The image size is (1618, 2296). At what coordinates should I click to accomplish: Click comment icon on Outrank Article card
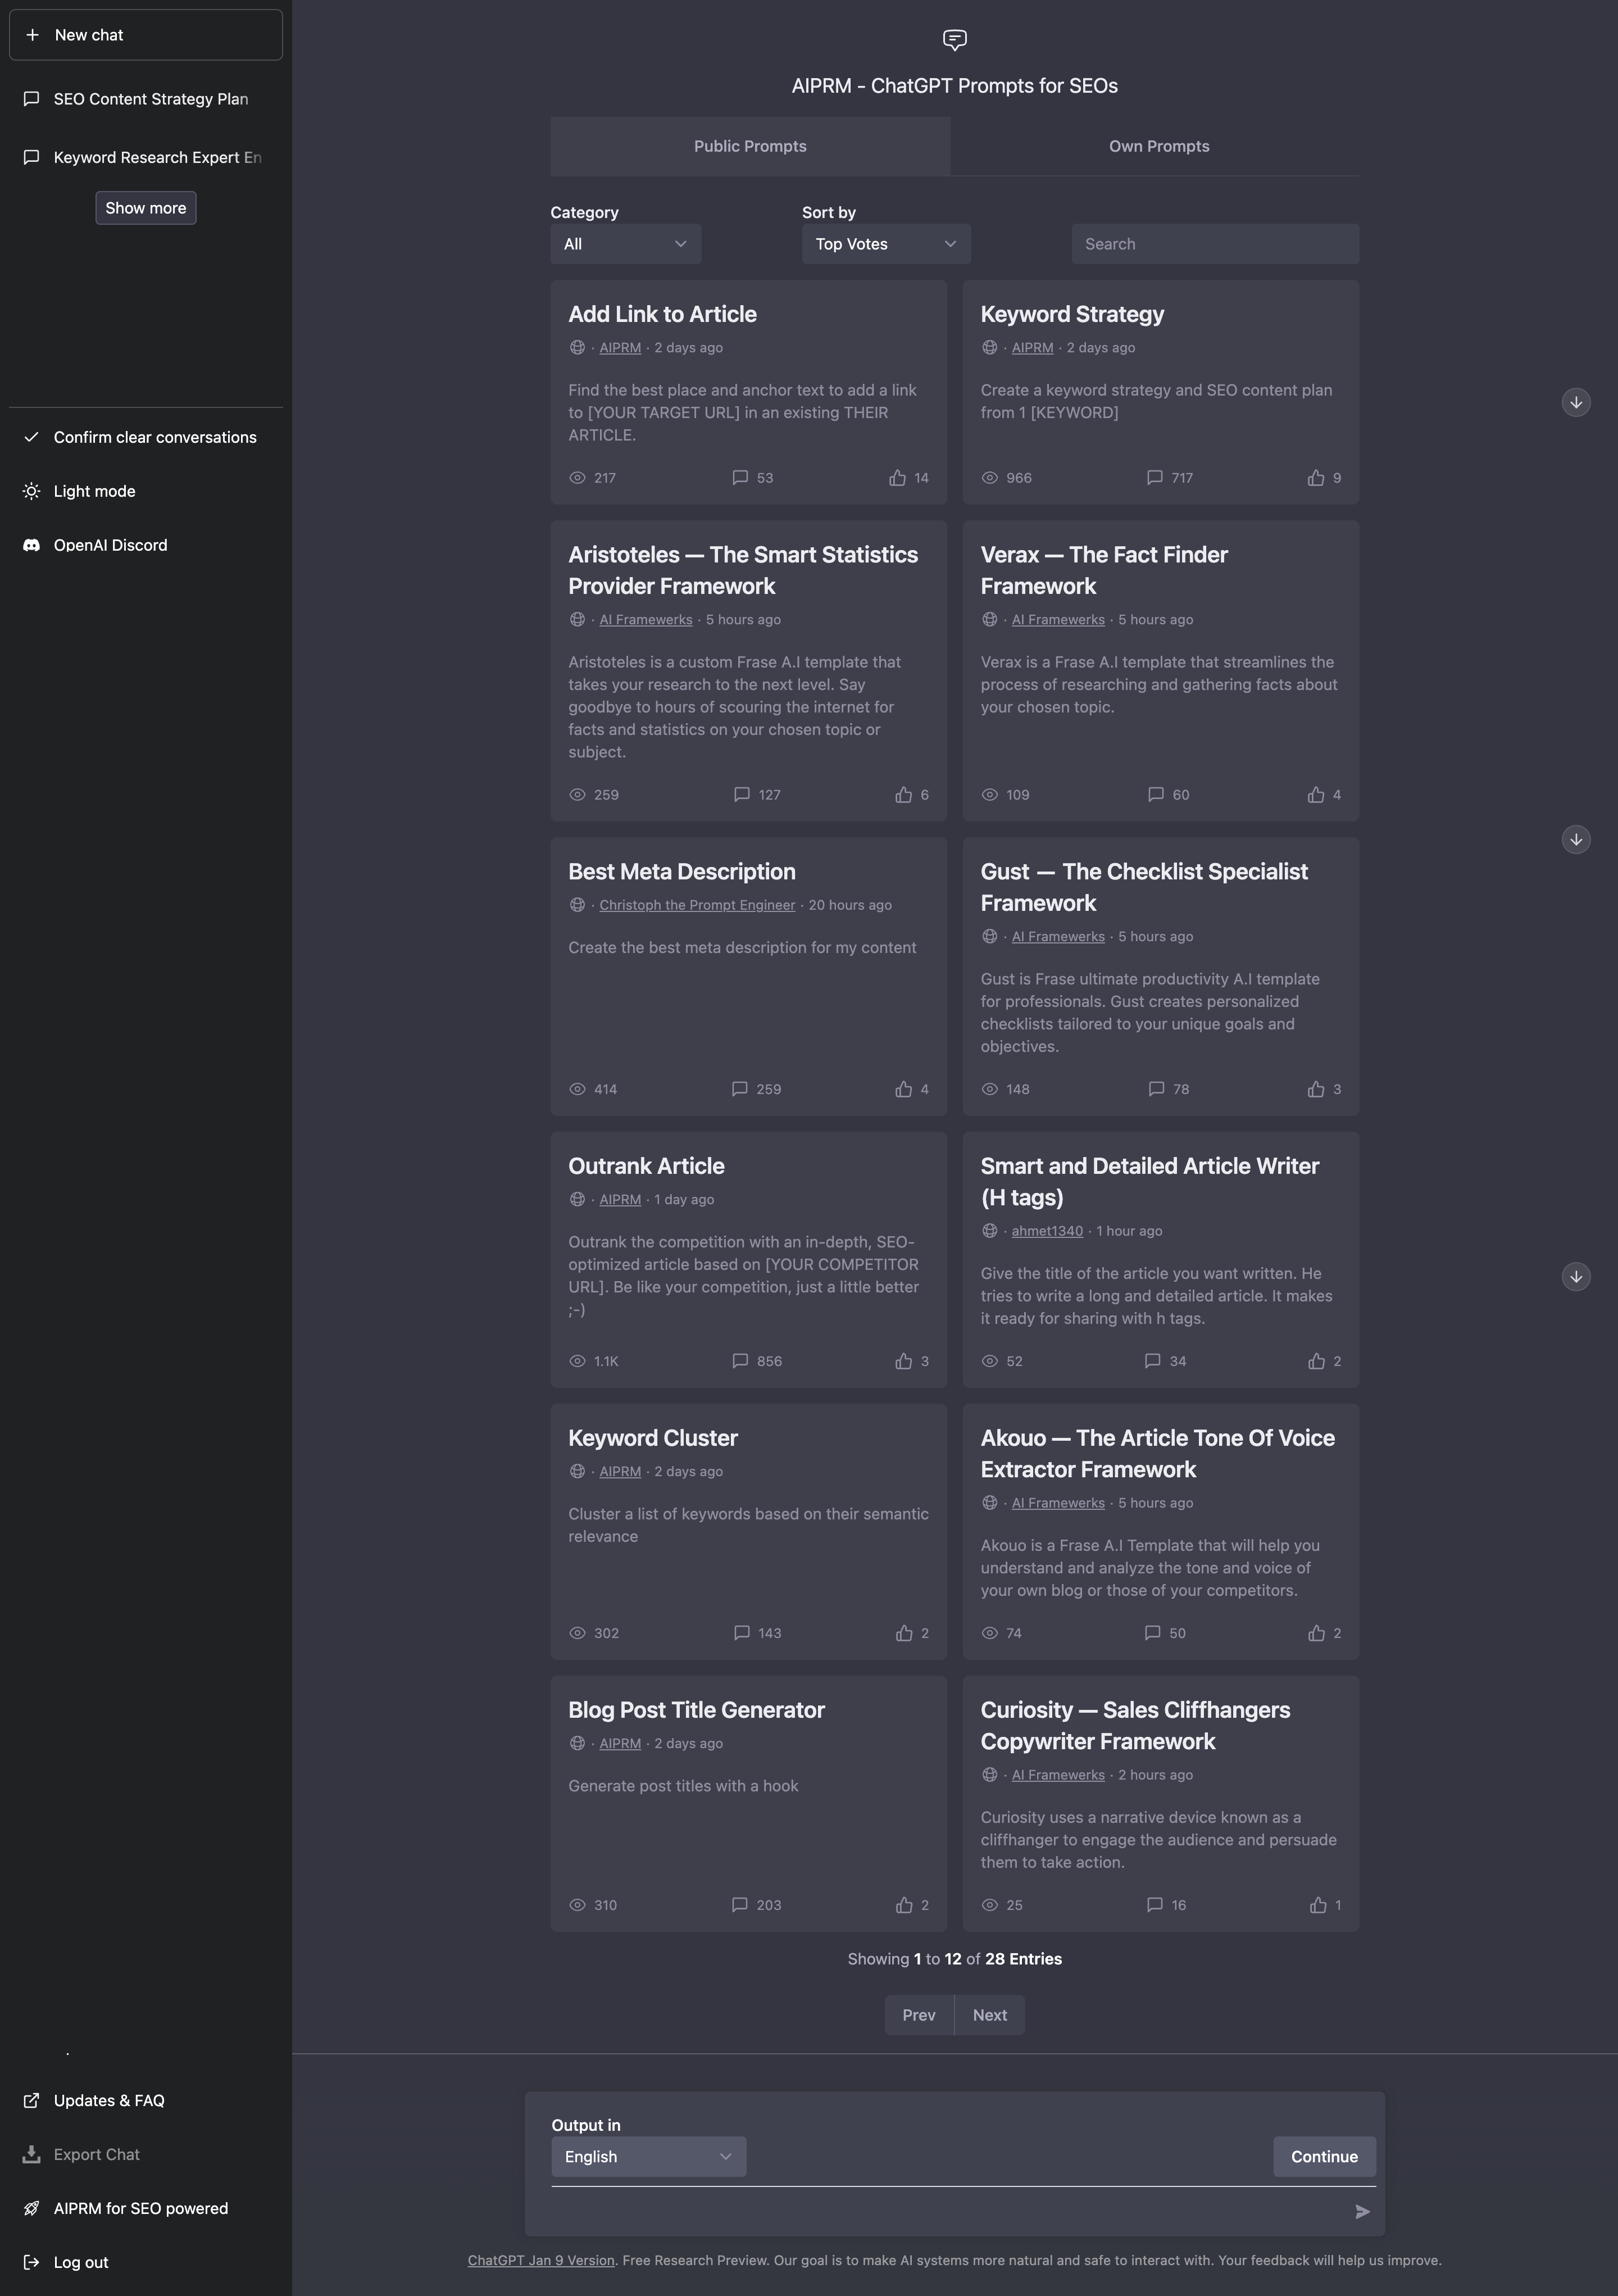point(740,1361)
